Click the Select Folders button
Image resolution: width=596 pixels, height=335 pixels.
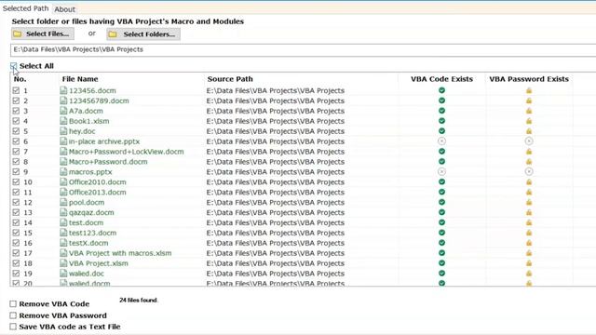(143, 34)
